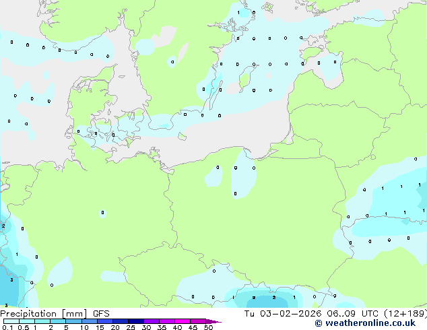Click the (12+189) forecast offset text

[x=405, y=314]
